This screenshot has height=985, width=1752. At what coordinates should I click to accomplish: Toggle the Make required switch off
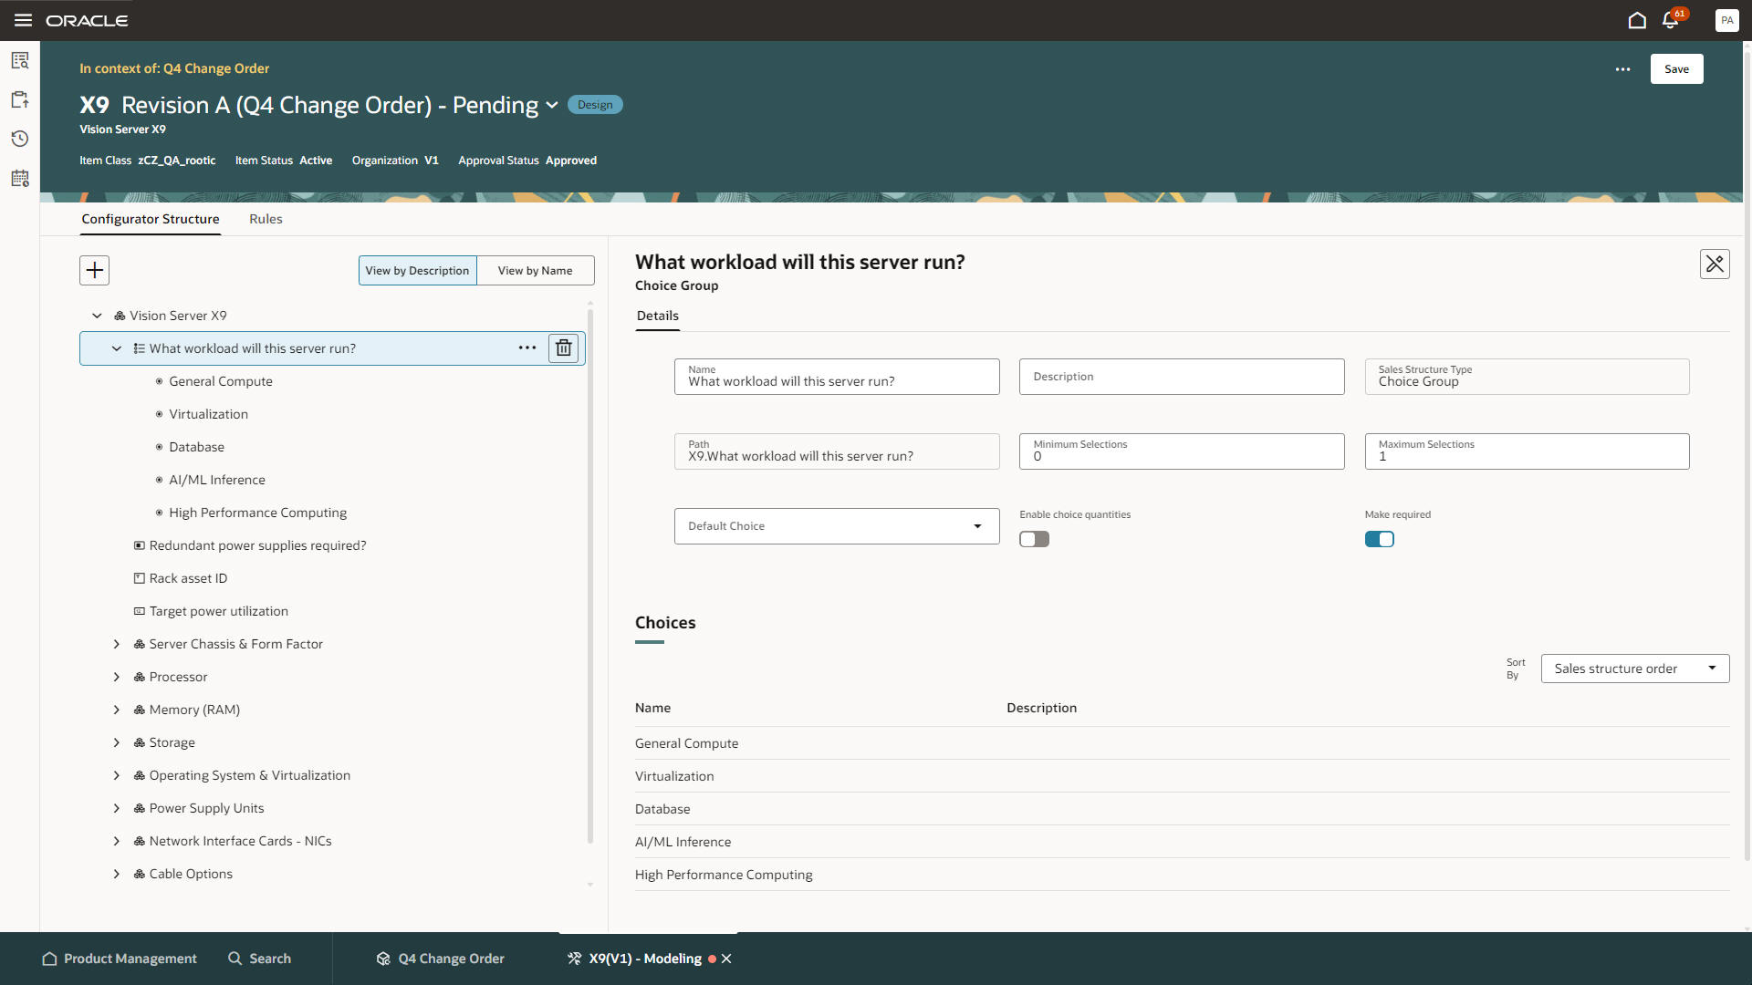(1379, 539)
